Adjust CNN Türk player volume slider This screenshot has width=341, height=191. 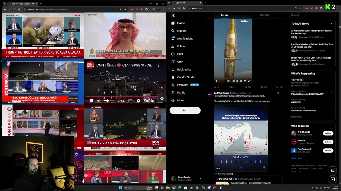tap(108, 101)
